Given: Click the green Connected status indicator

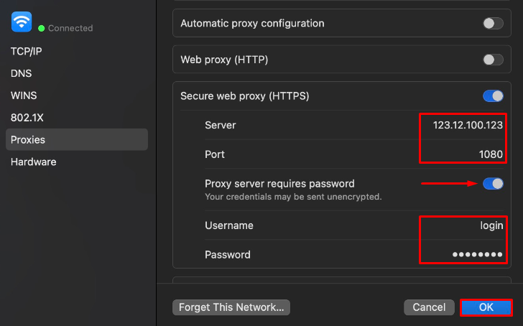Looking at the screenshot, I should point(42,29).
